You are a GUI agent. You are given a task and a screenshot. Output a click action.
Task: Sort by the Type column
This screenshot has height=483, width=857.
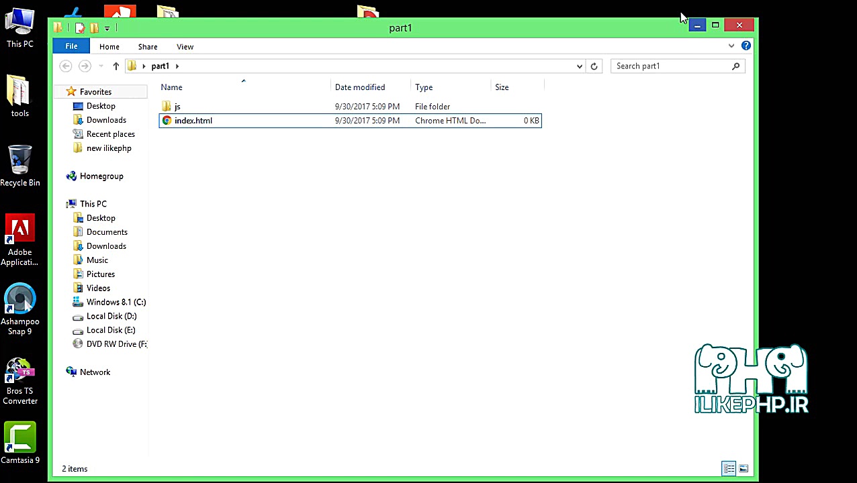[x=424, y=87]
